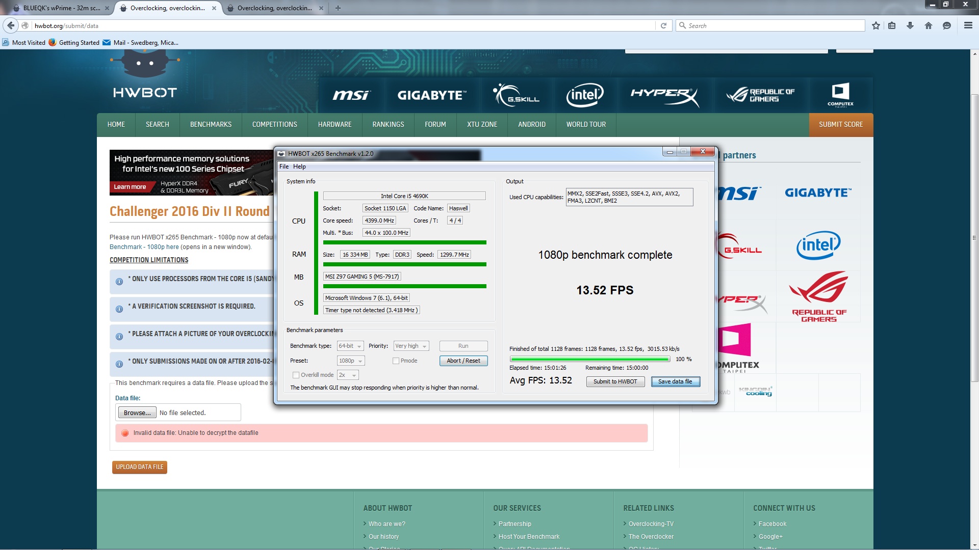The width and height of the screenshot is (979, 550).
Task: Click the Intel sponsor logo in header
Action: point(584,95)
